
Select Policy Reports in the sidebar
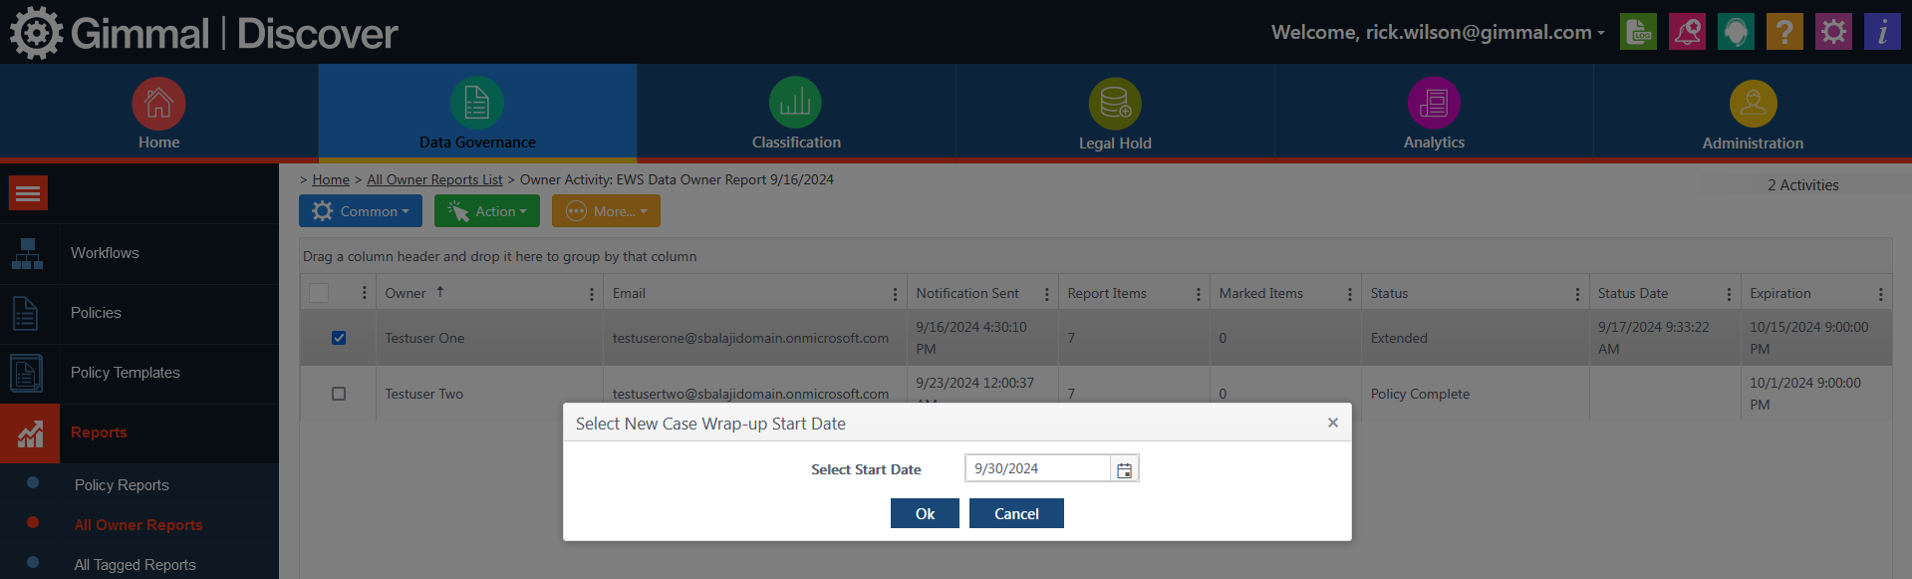[122, 485]
